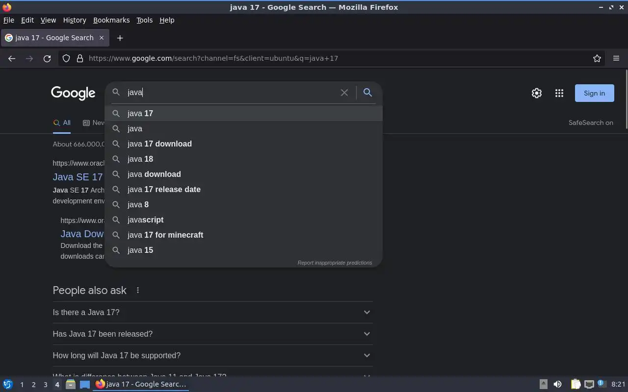Switch to workspace 3
The width and height of the screenshot is (628, 392).
(45, 385)
